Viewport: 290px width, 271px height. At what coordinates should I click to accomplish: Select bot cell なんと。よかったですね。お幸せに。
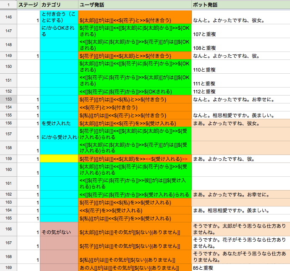pos(241,99)
